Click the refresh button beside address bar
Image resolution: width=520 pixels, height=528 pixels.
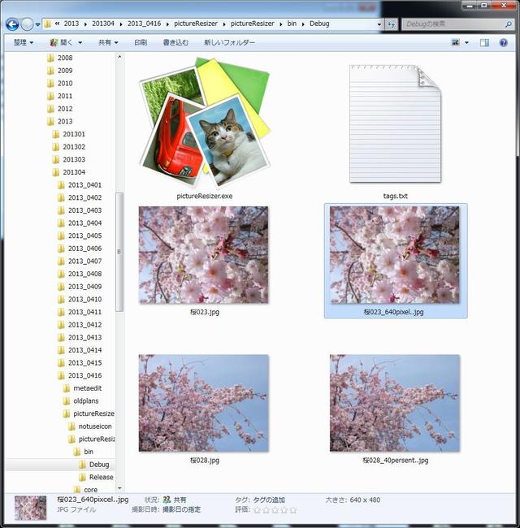[391, 24]
